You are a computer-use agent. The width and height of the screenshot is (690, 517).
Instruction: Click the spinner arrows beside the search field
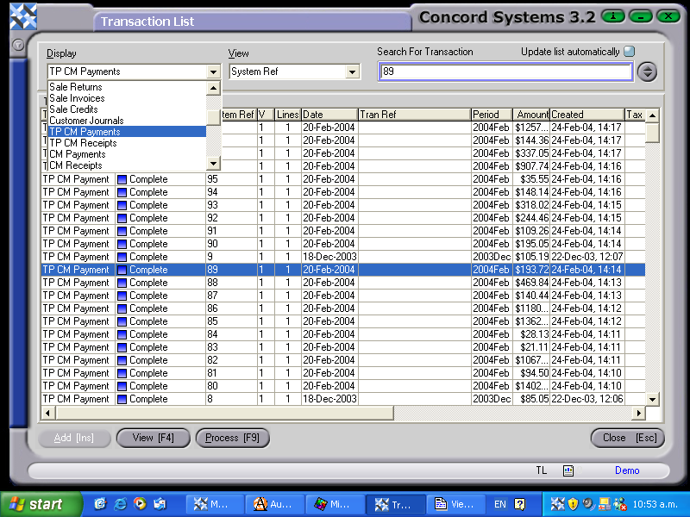pos(648,72)
